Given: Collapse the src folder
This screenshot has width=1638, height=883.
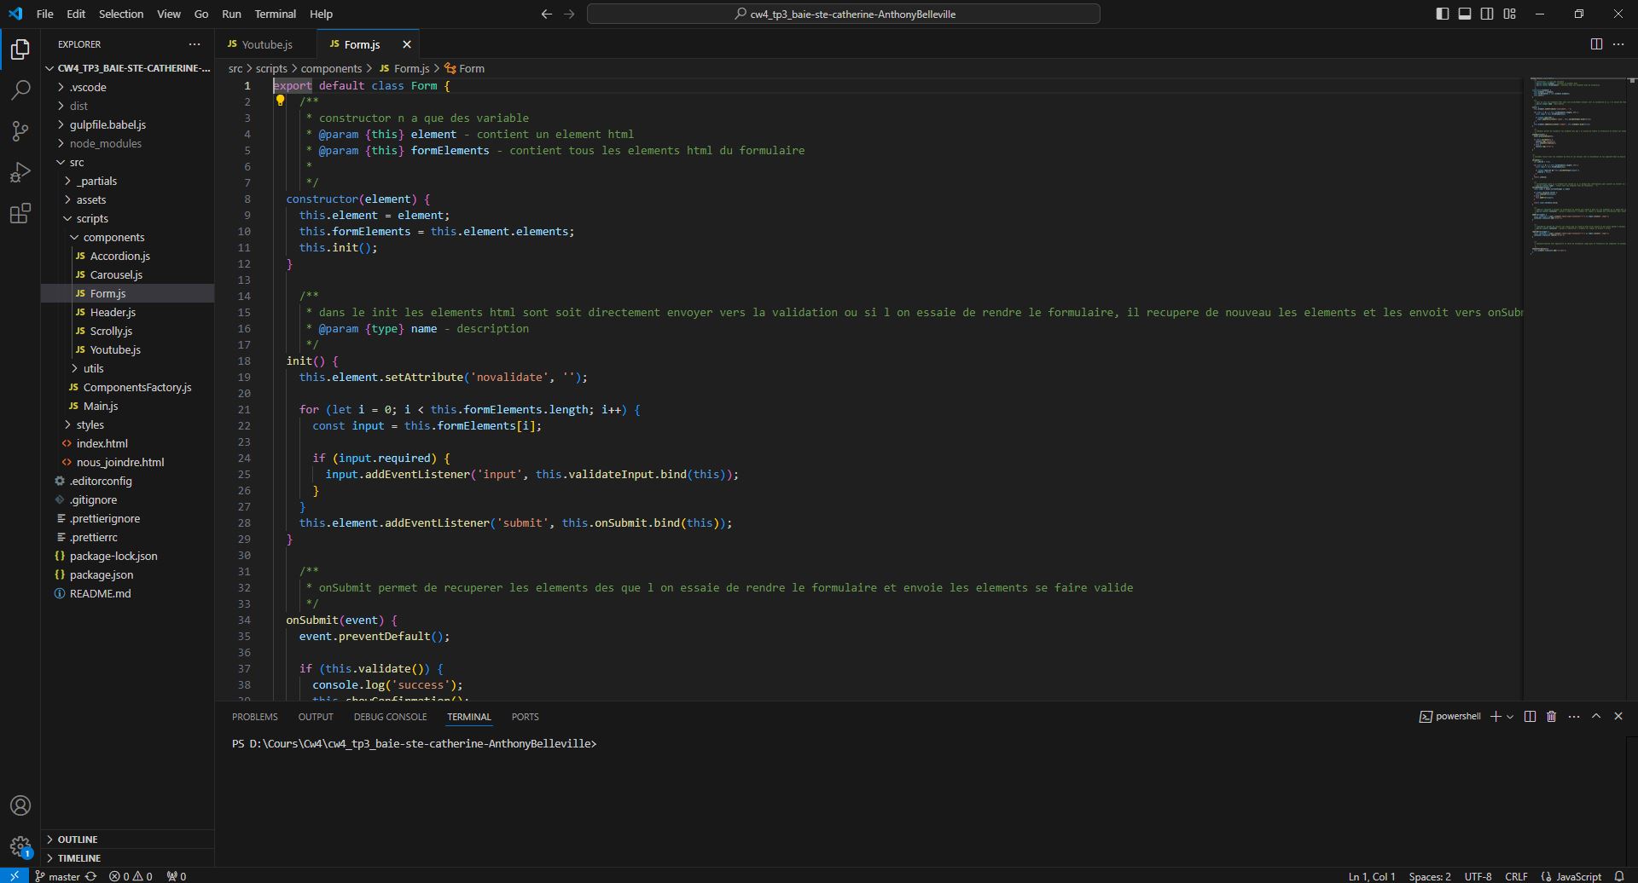Looking at the screenshot, I should coord(128,162).
